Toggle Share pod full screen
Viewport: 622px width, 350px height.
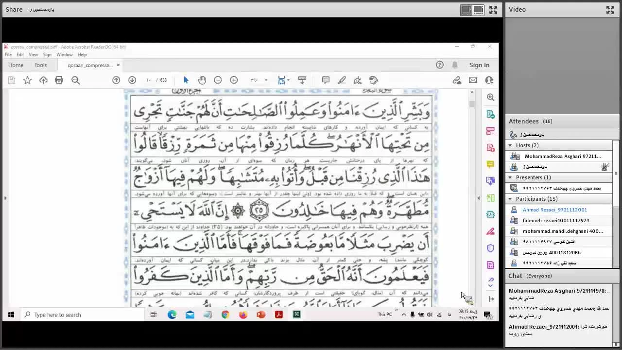pos(493,10)
